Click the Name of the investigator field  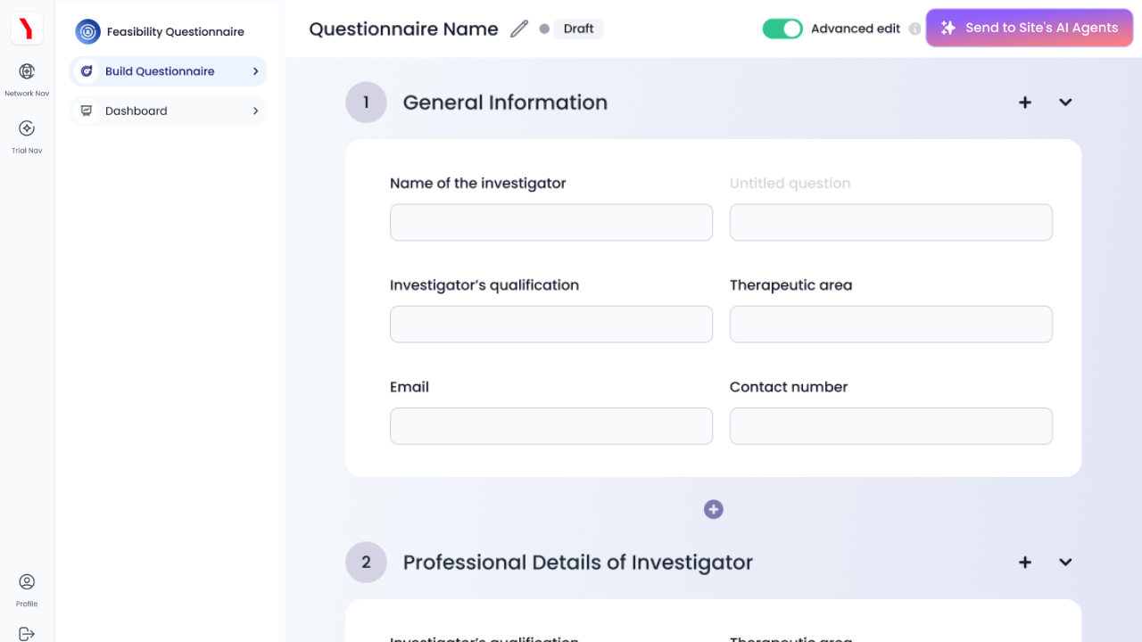coord(551,222)
